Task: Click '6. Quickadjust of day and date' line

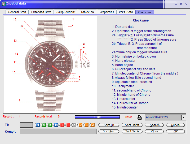Action: [x=133, y=69]
